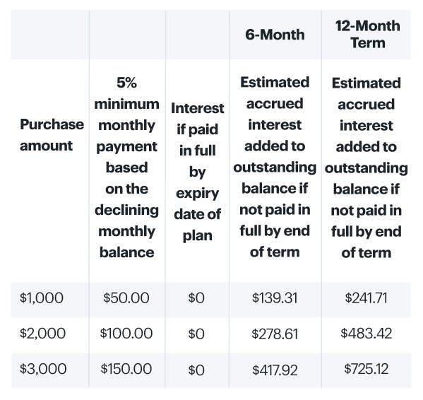
Task: Select the $100.00 minimum payment cell
Action: [126, 333]
